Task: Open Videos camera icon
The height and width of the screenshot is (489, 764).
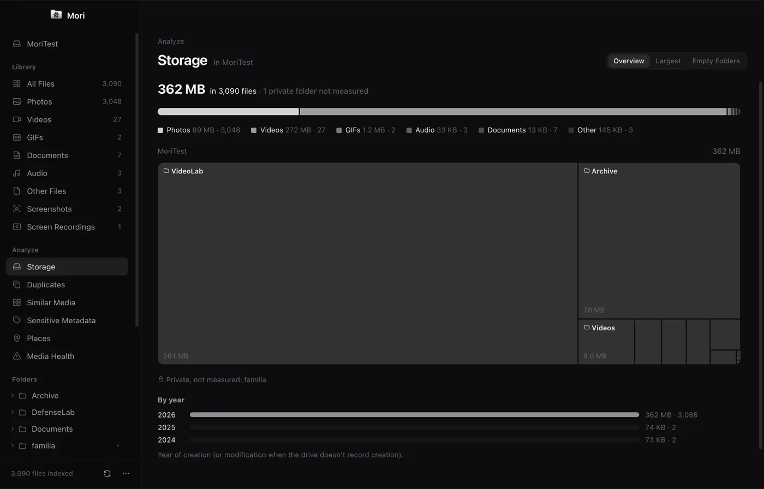Action: [17, 119]
